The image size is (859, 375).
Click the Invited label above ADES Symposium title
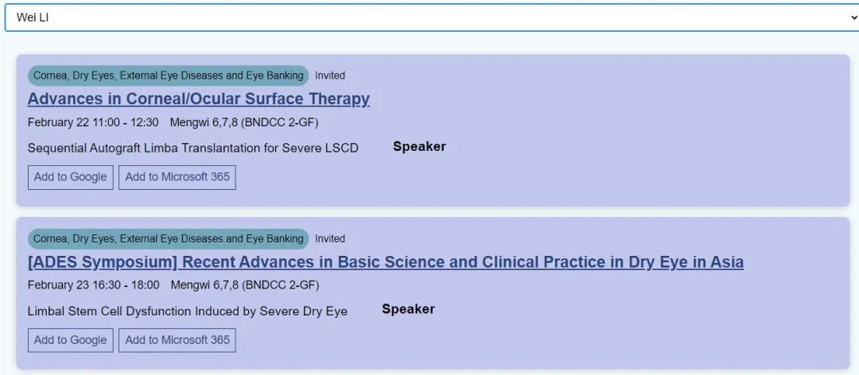point(330,238)
